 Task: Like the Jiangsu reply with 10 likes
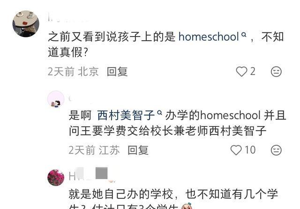[x=236, y=150]
